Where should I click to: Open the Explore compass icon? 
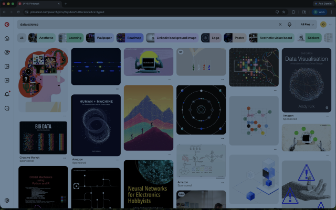pyautogui.click(x=7, y=52)
